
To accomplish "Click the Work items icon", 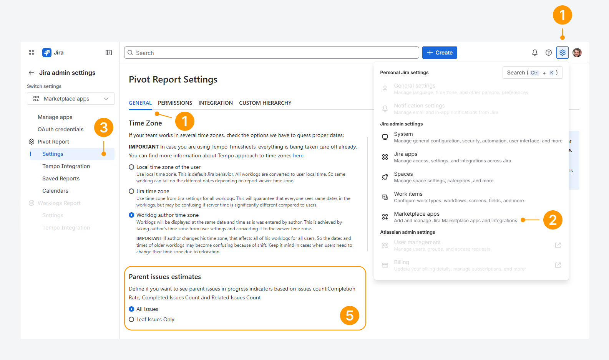I will (x=385, y=197).
